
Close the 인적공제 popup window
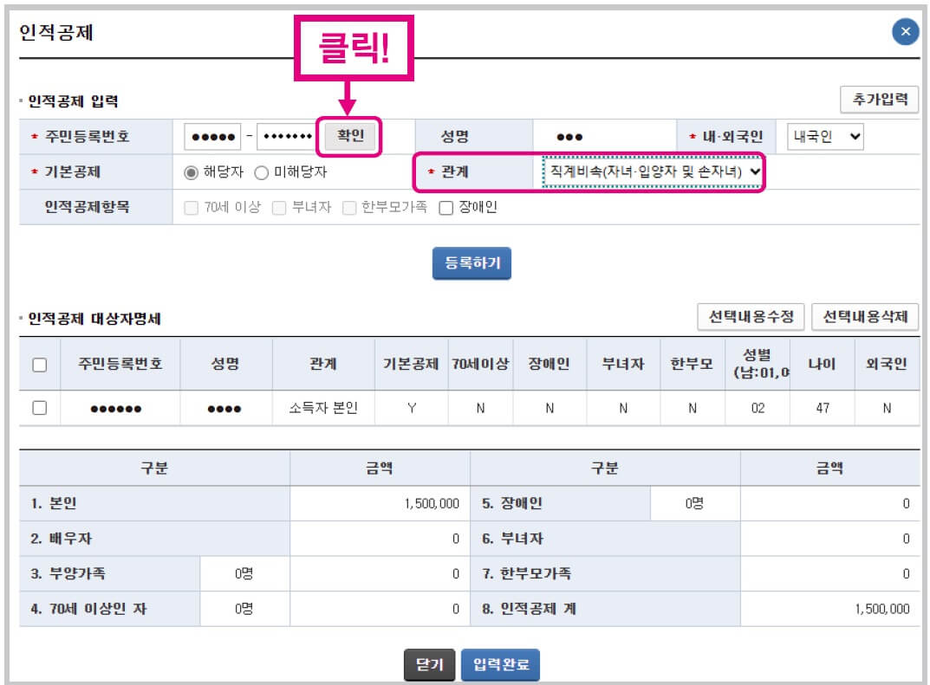coord(904,32)
